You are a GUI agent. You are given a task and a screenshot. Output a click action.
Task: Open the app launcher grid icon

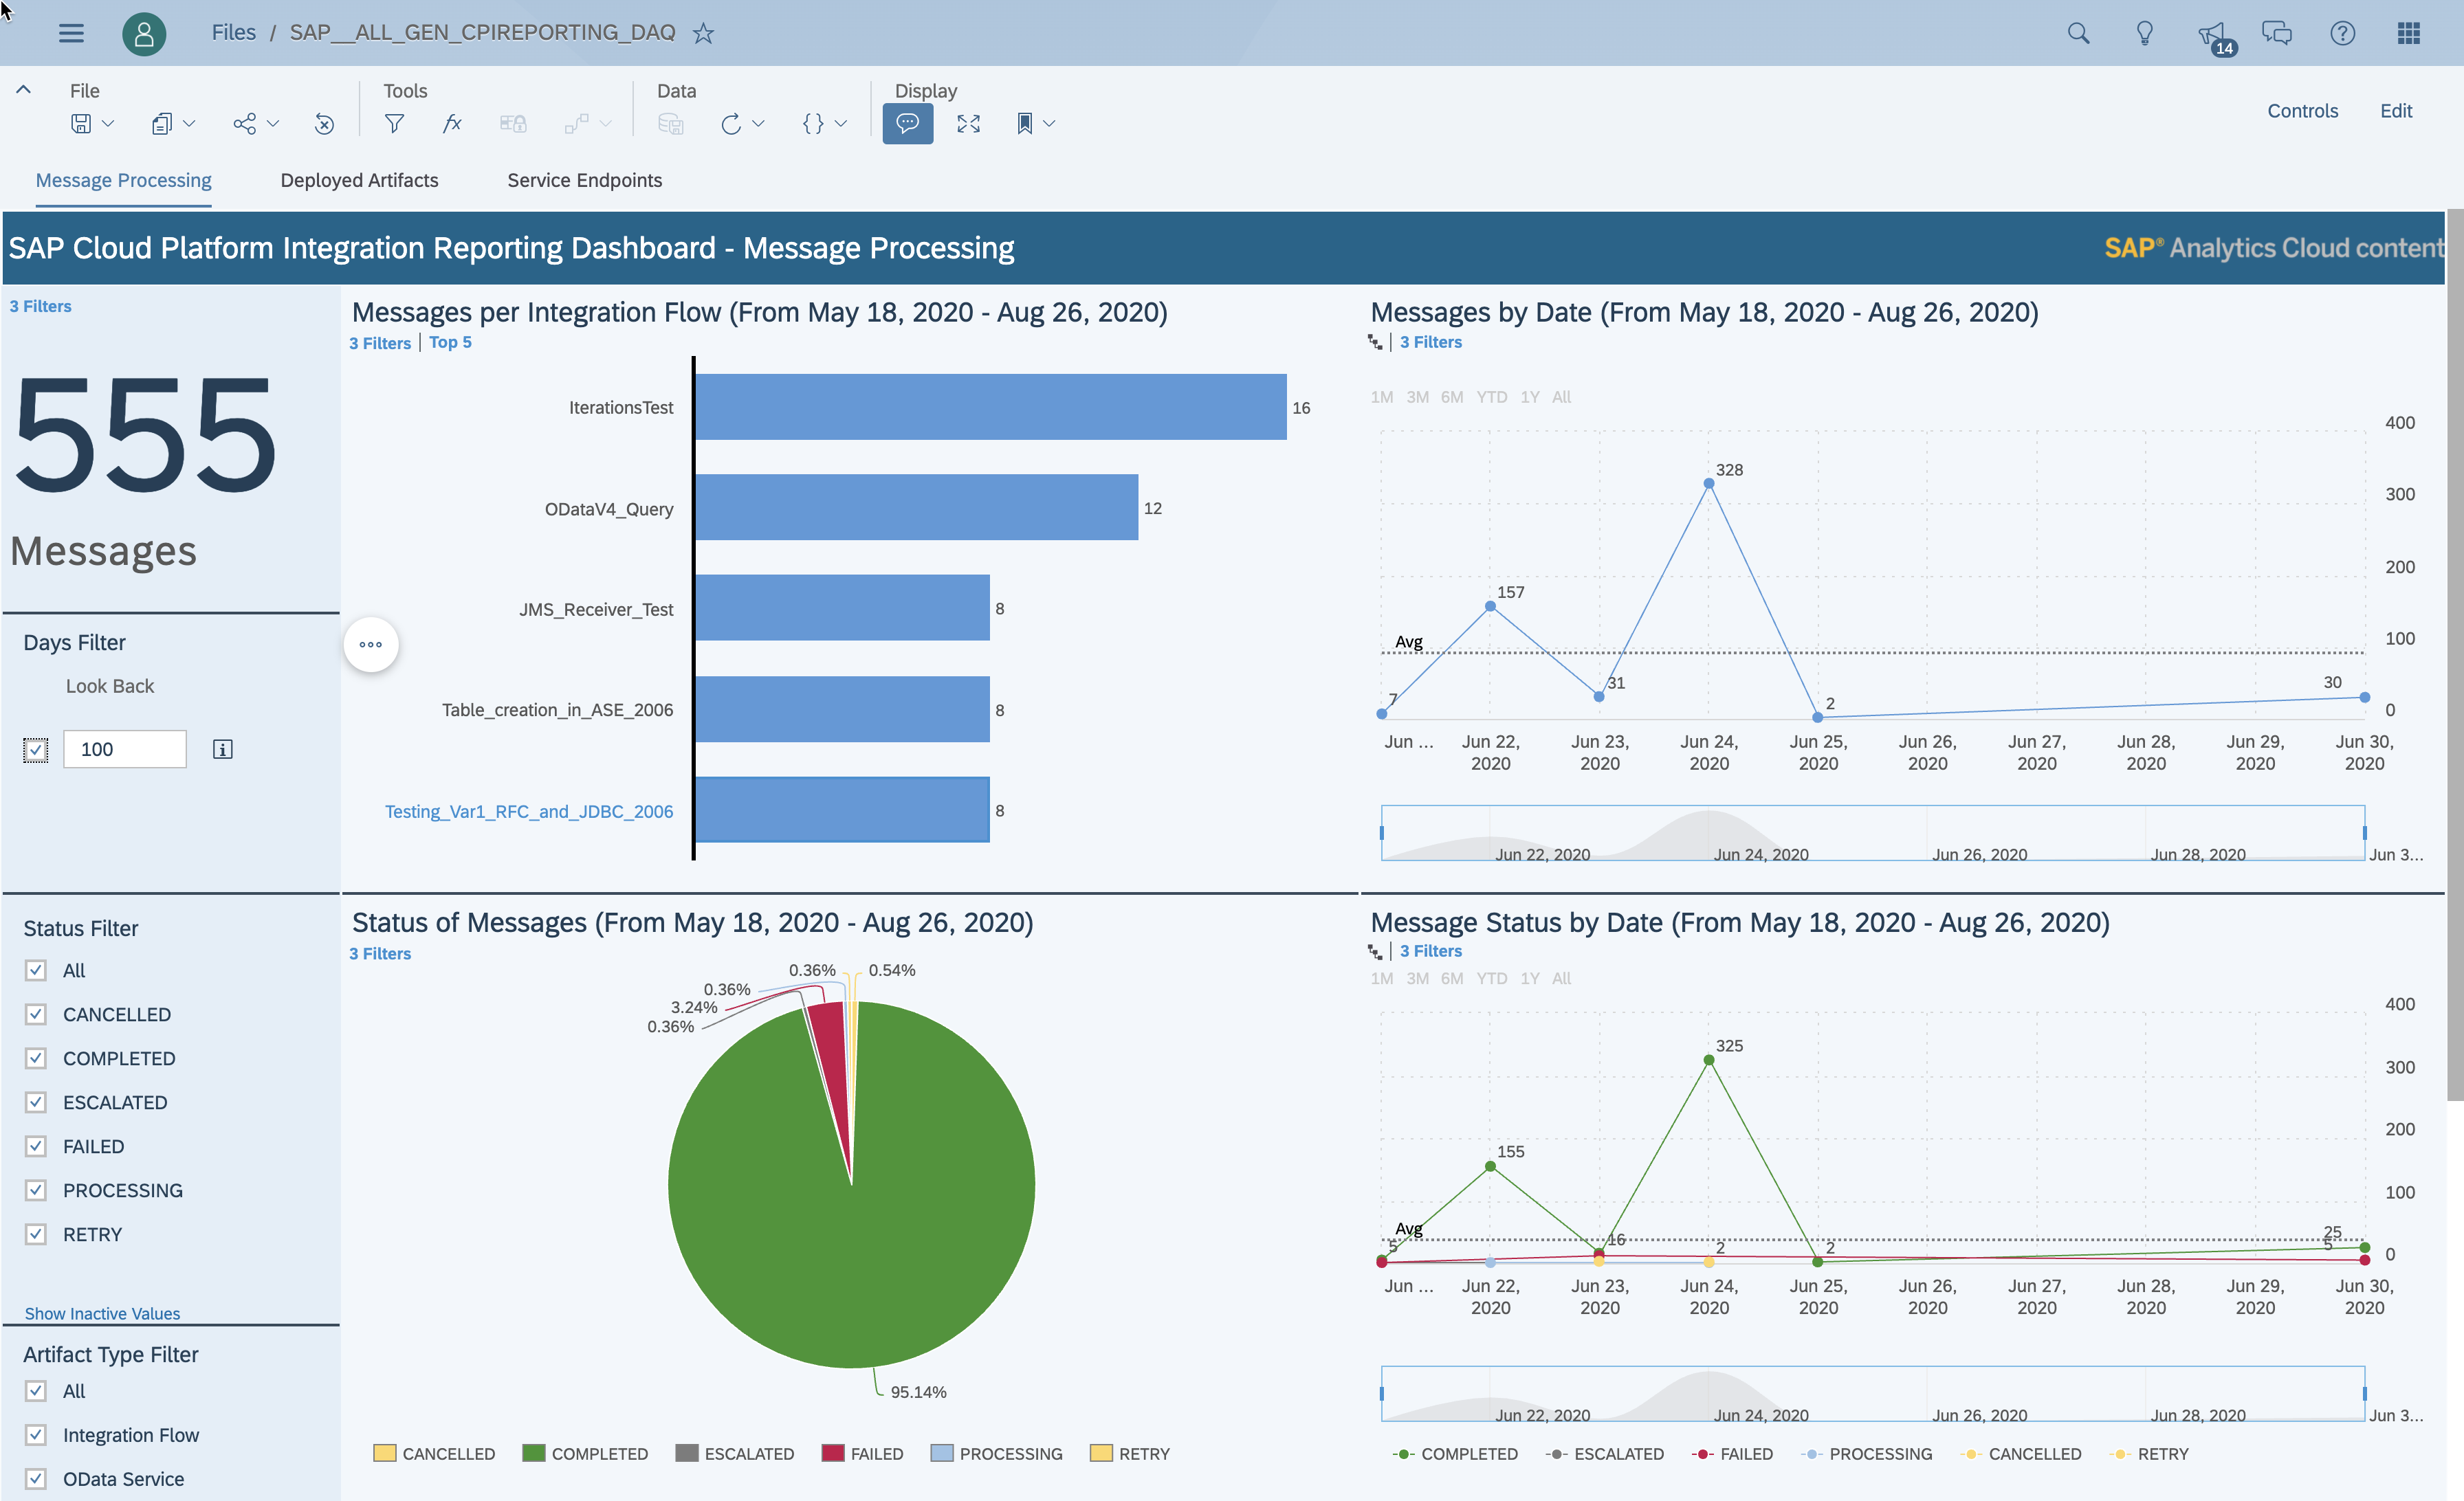pos(2409,32)
